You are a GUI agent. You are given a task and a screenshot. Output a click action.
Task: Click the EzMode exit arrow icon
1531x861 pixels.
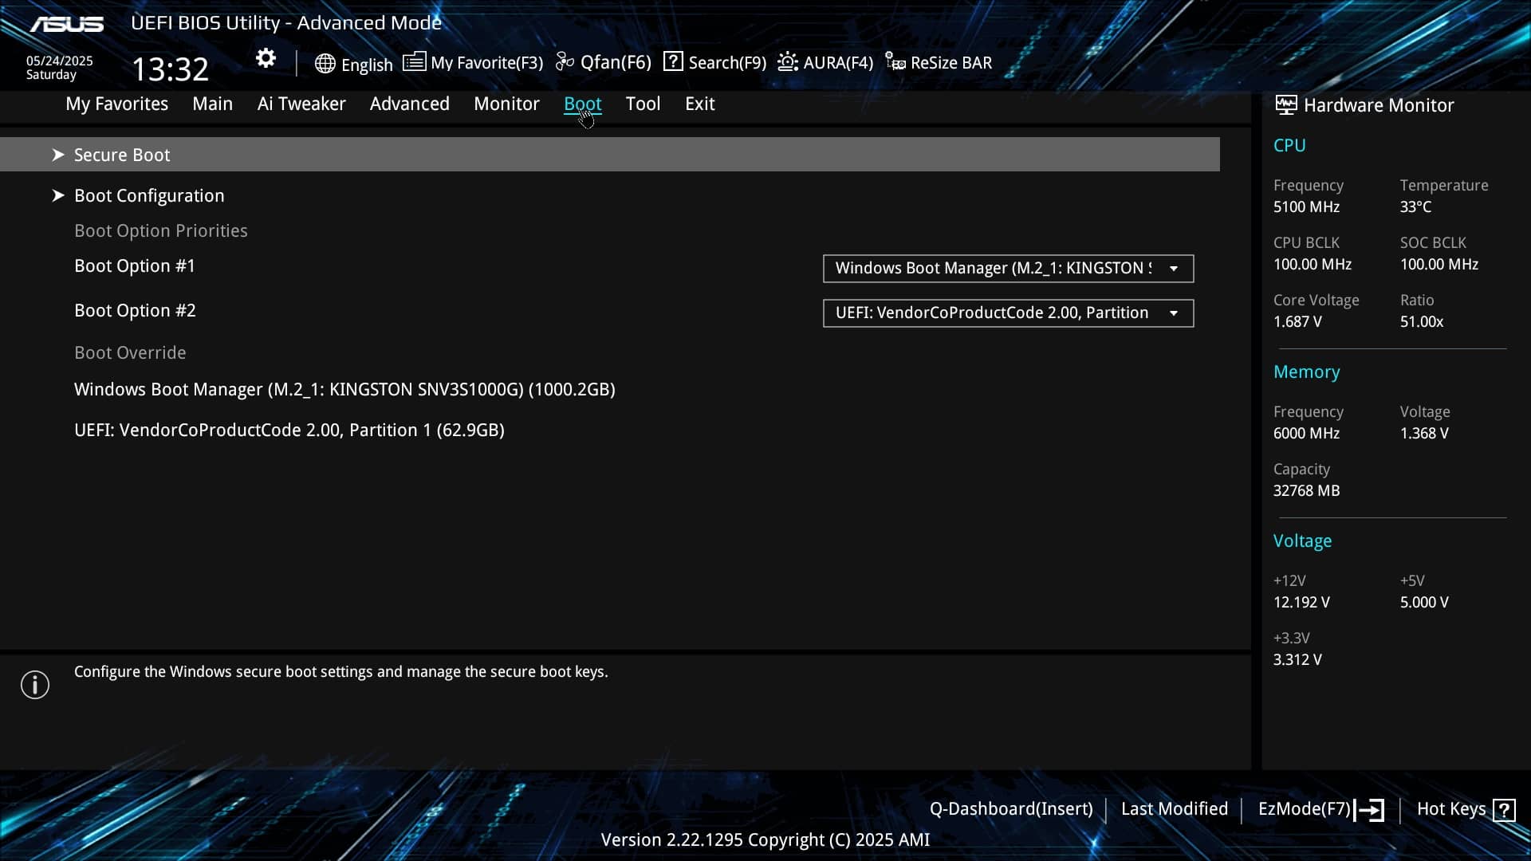1369,810
